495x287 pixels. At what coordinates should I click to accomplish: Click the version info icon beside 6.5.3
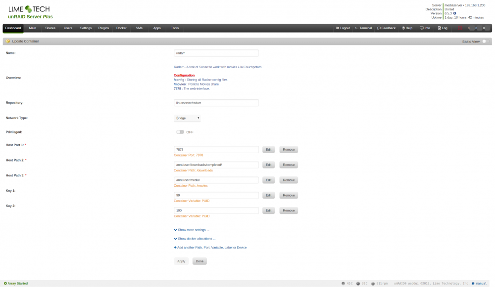[x=454, y=13]
